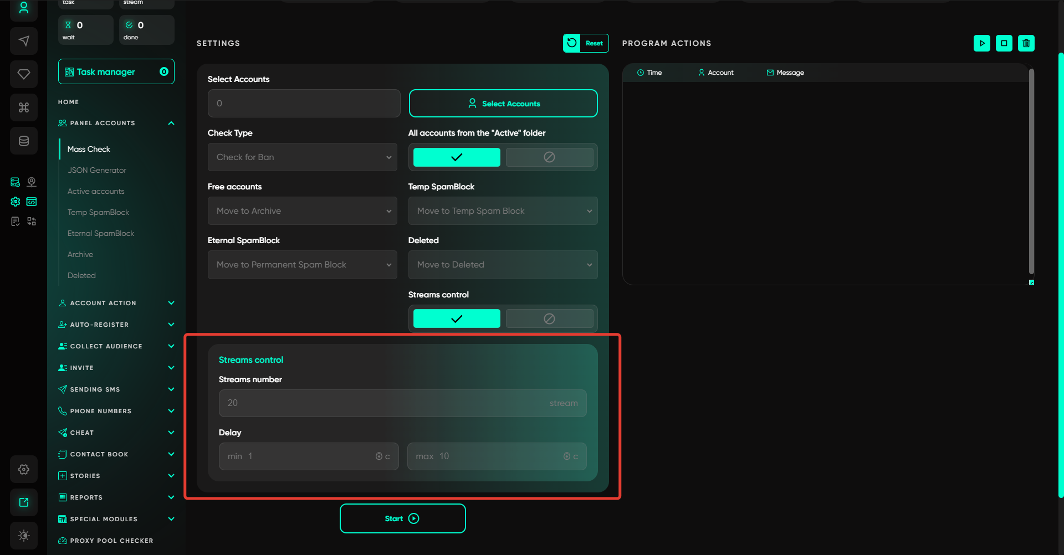Click the play icon in Program Actions
Viewport: 1064px width, 555px height.
981,43
